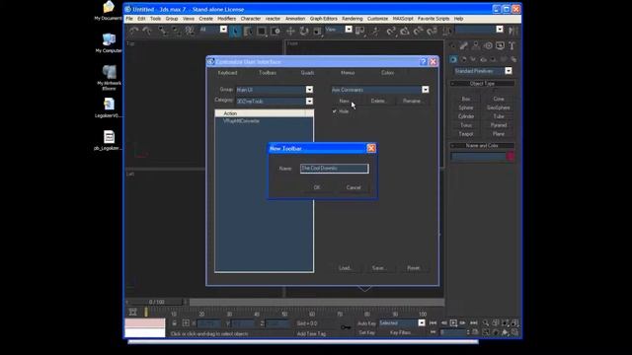This screenshot has width=632, height=355.
Task: Switch to the Menus tab
Action: coord(348,73)
